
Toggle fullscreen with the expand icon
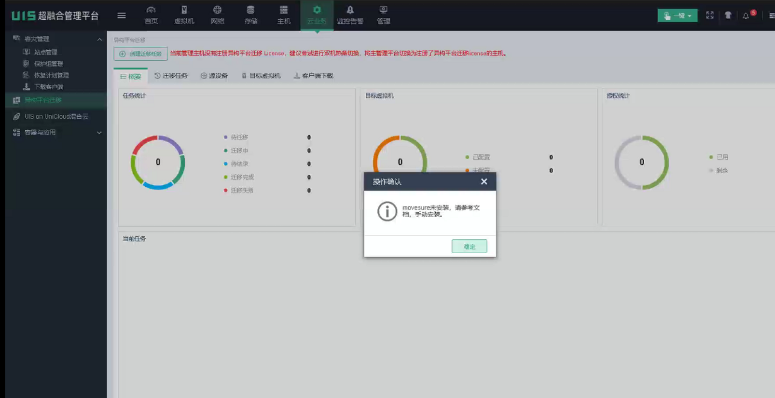(709, 15)
